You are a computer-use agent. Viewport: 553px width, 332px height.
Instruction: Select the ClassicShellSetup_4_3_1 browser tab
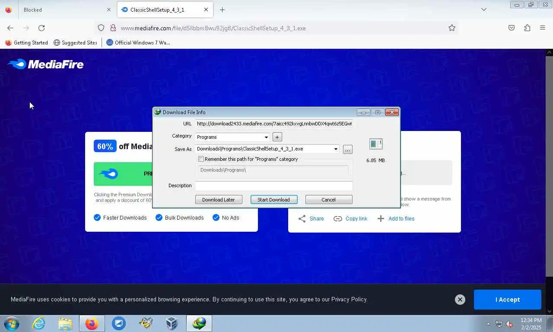pyautogui.click(x=165, y=10)
